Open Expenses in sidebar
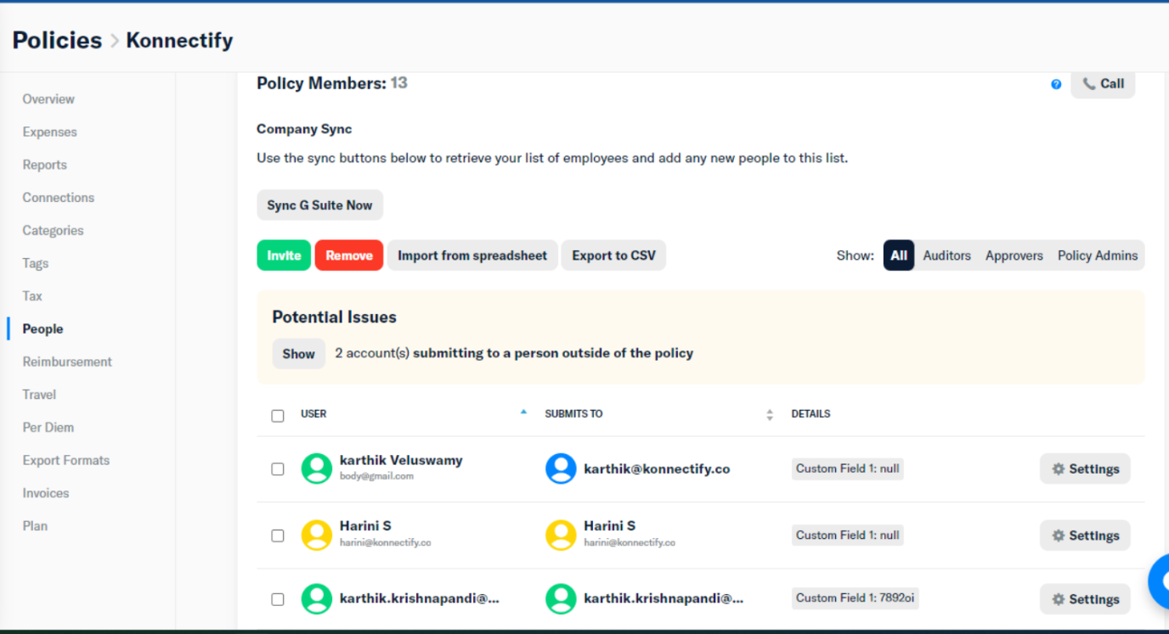 coord(50,132)
